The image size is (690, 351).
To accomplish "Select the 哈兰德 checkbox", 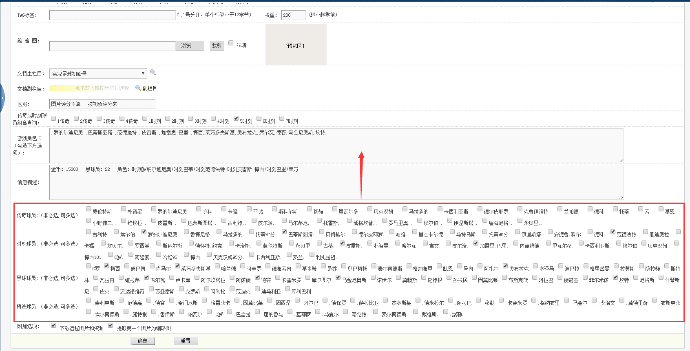I will (217, 266).
